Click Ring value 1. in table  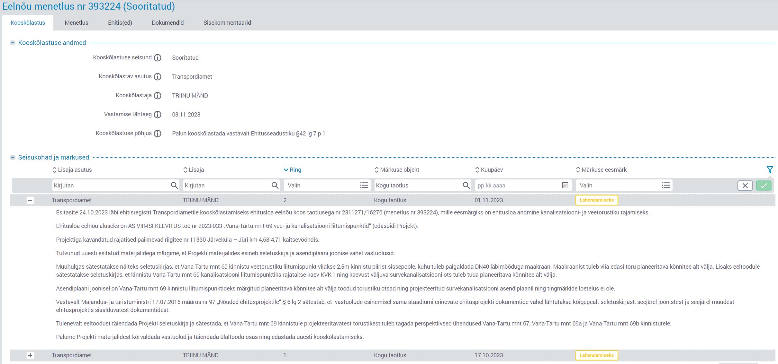tap(285, 355)
